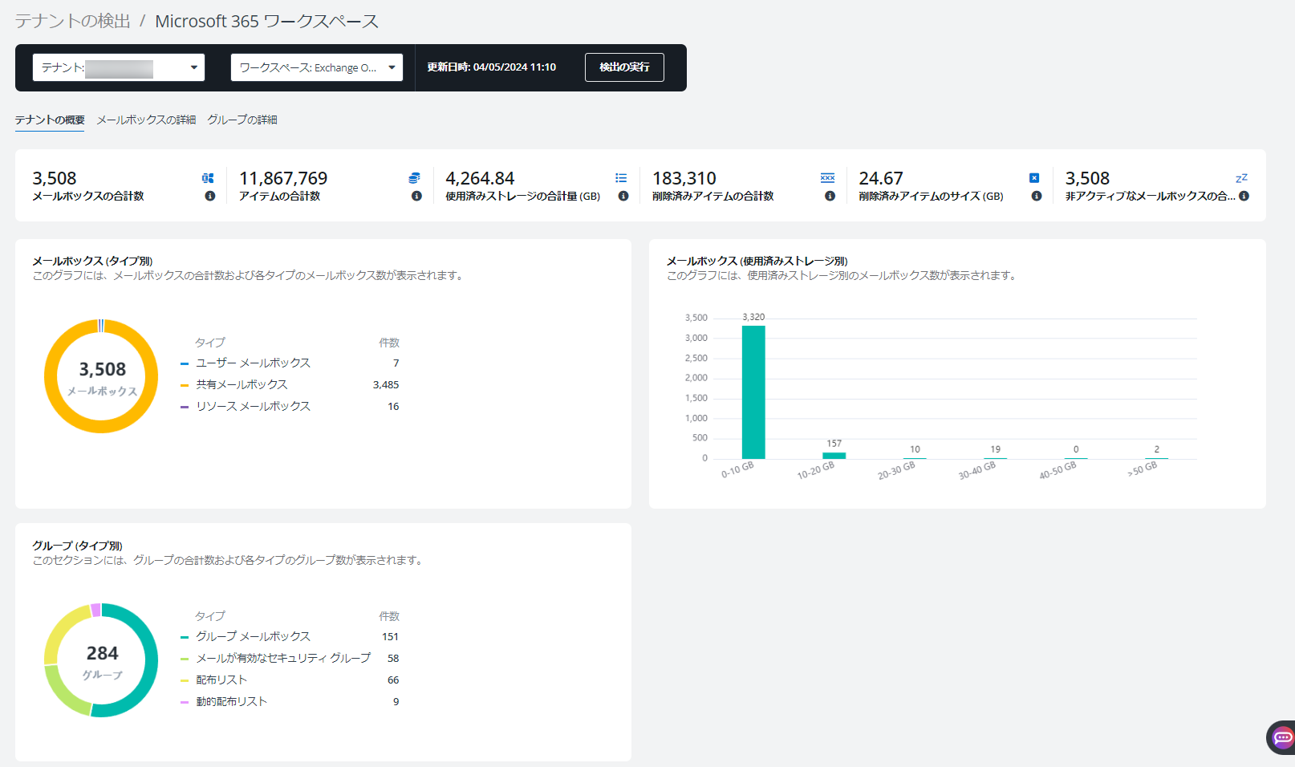
Task: Click the 11,867,769 total items value
Action: point(283,178)
